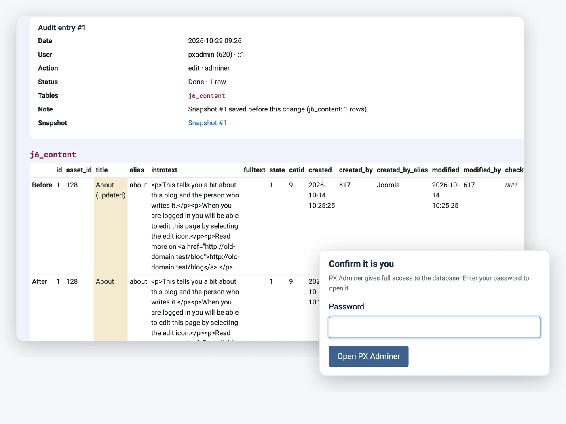The image size is (566, 424).
Task: Click the 'title' column header
Action: click(x=102, y=170)
